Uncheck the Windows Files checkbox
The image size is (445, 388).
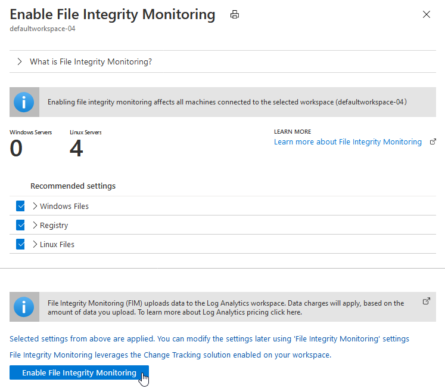[20, 206]
